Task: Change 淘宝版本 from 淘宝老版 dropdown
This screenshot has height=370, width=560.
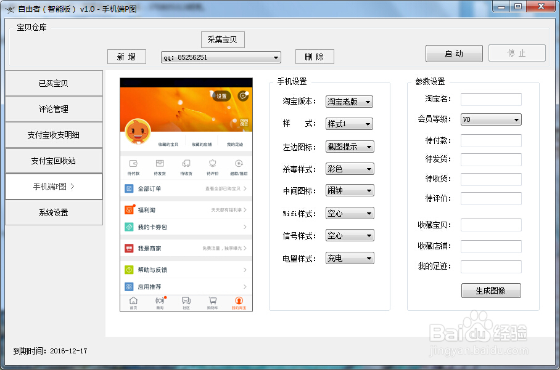Action: (x=349, y=102)
